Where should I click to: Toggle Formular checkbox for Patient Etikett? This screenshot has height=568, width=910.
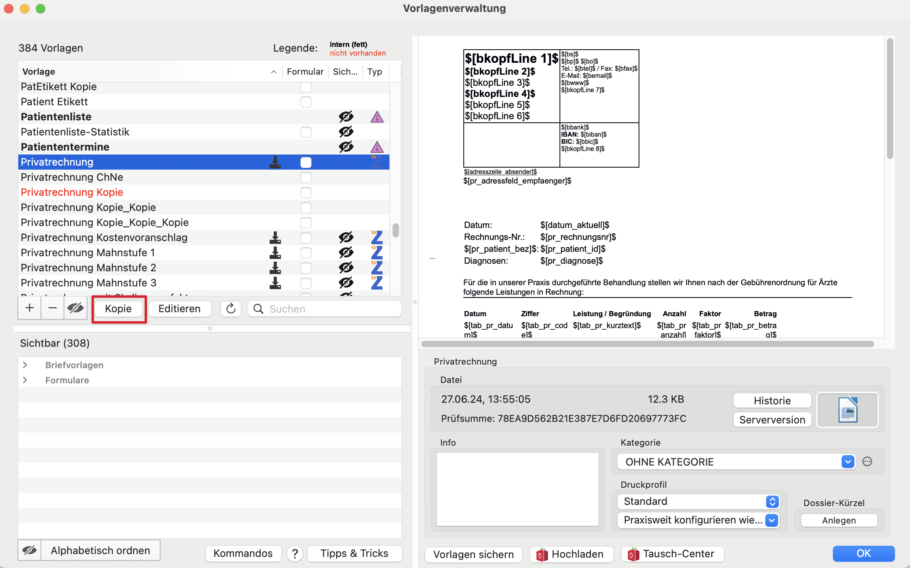[306, 102]
